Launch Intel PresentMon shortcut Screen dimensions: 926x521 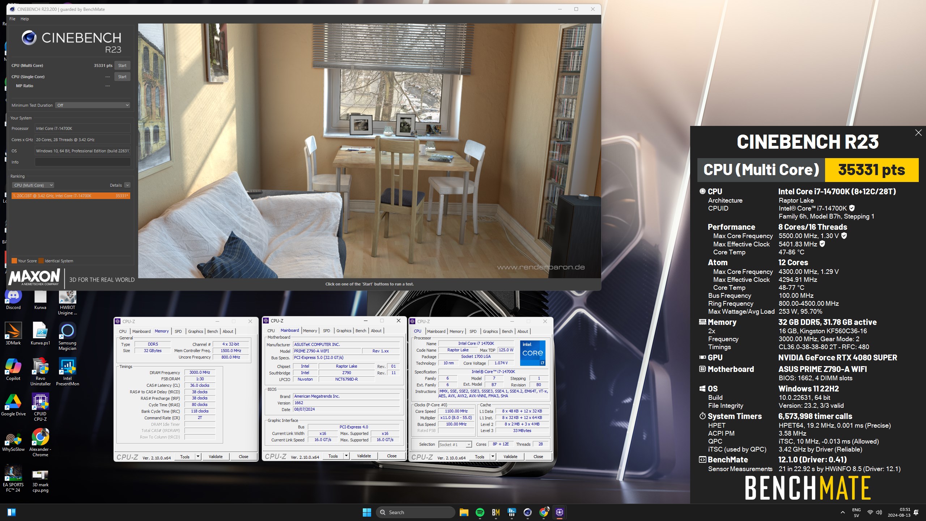point(67,372)
